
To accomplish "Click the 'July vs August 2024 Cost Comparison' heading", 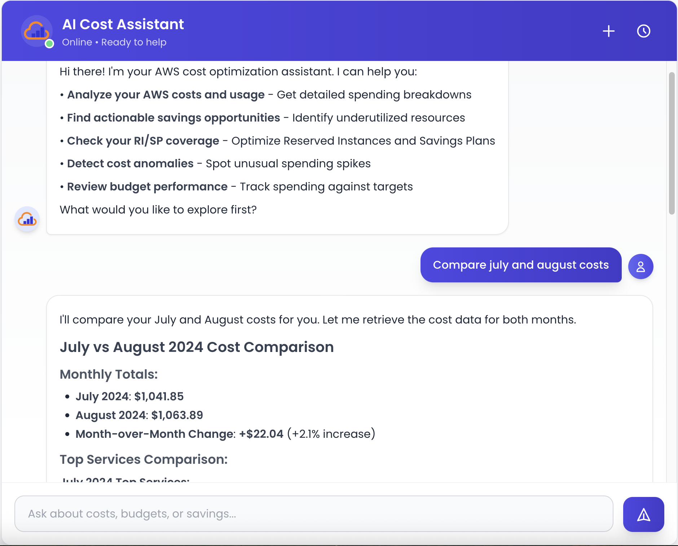I will click(x=197, y=347).
